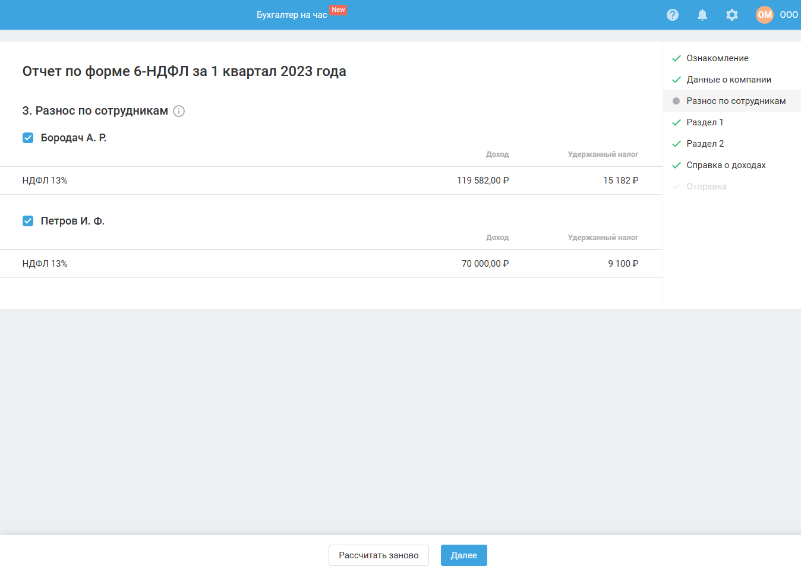Open settings gear icon
Image resolution: width=801 pixels, height=569 pixels.
732,15
